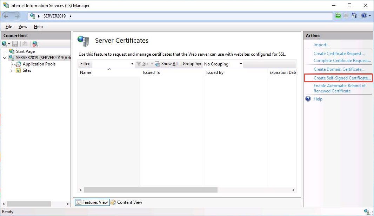
Task: Switch to Content View tab
Action: point(126,202)
